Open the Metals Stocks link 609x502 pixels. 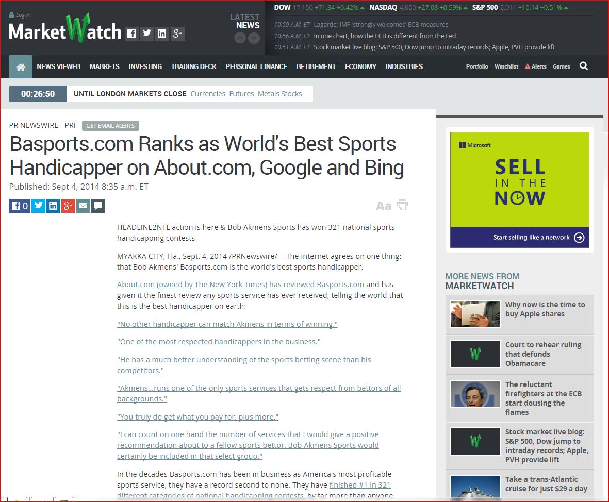(x=279, y=94)
